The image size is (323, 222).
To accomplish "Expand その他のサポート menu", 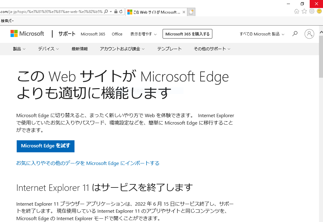I will (x=212, y=49).
